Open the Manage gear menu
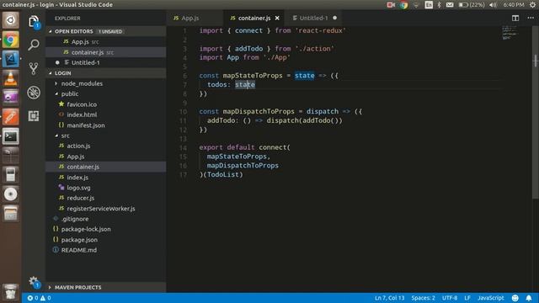 [x=34, y=282]
